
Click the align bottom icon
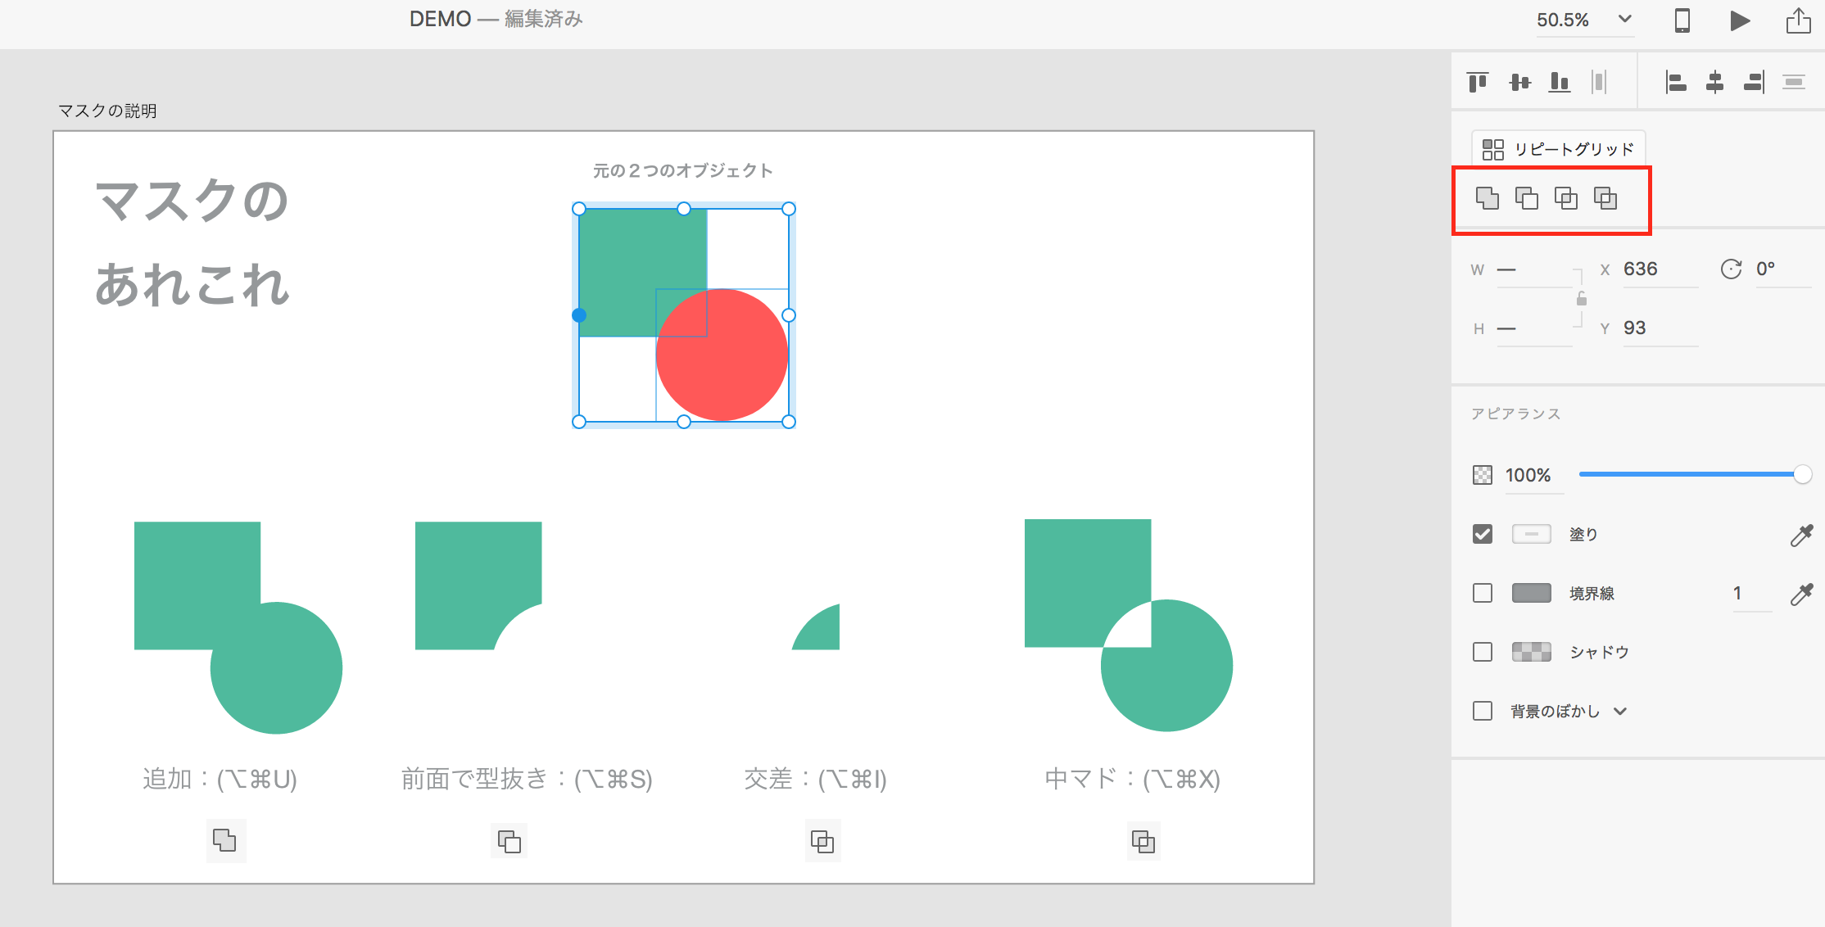[1560, 82]
